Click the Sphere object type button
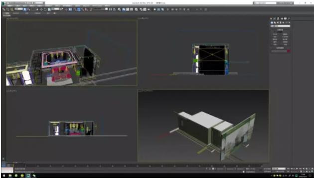Viewport: 314px width, 180px height. (x=275, y=37)
